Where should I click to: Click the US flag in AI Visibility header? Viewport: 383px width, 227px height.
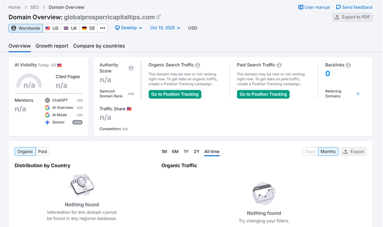[x=59, y=65]
